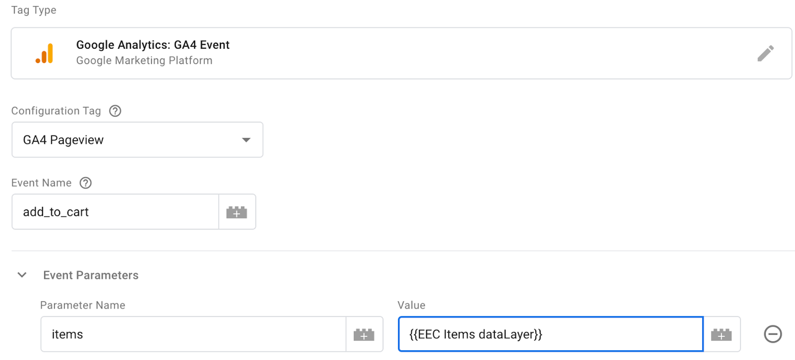The image size is (795, 360).
Task: Show the Event Name help tooltip
Action: click(85, 183)
